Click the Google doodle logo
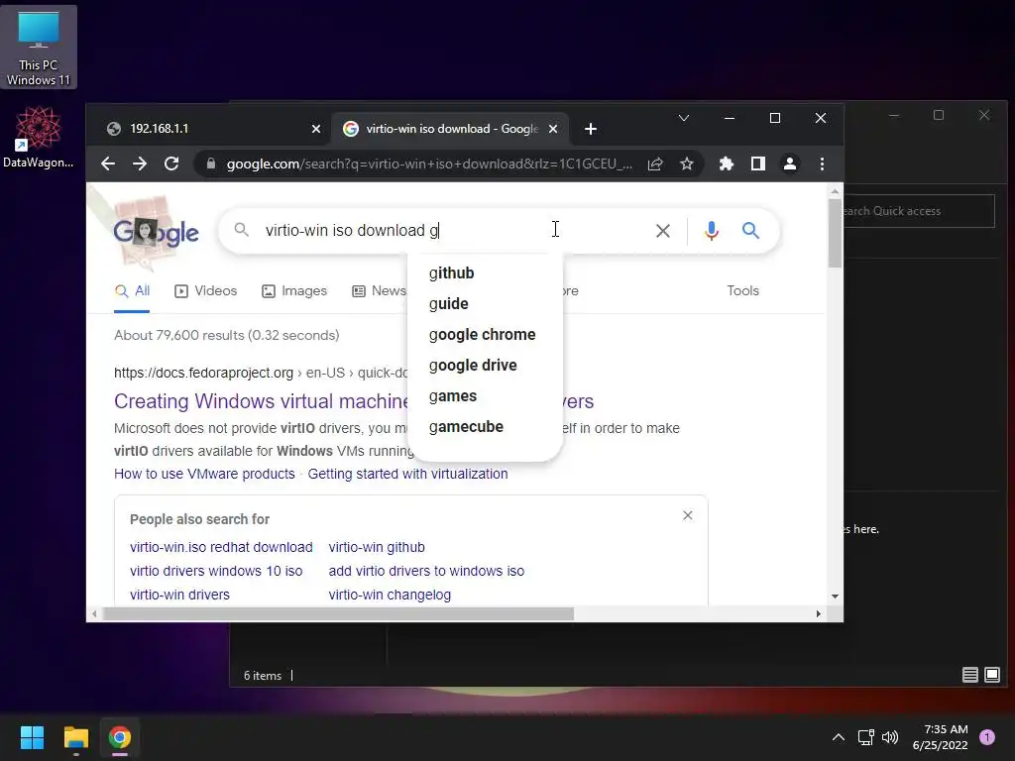This screenshot has width=1015, height=761. [x=156, y=232]
